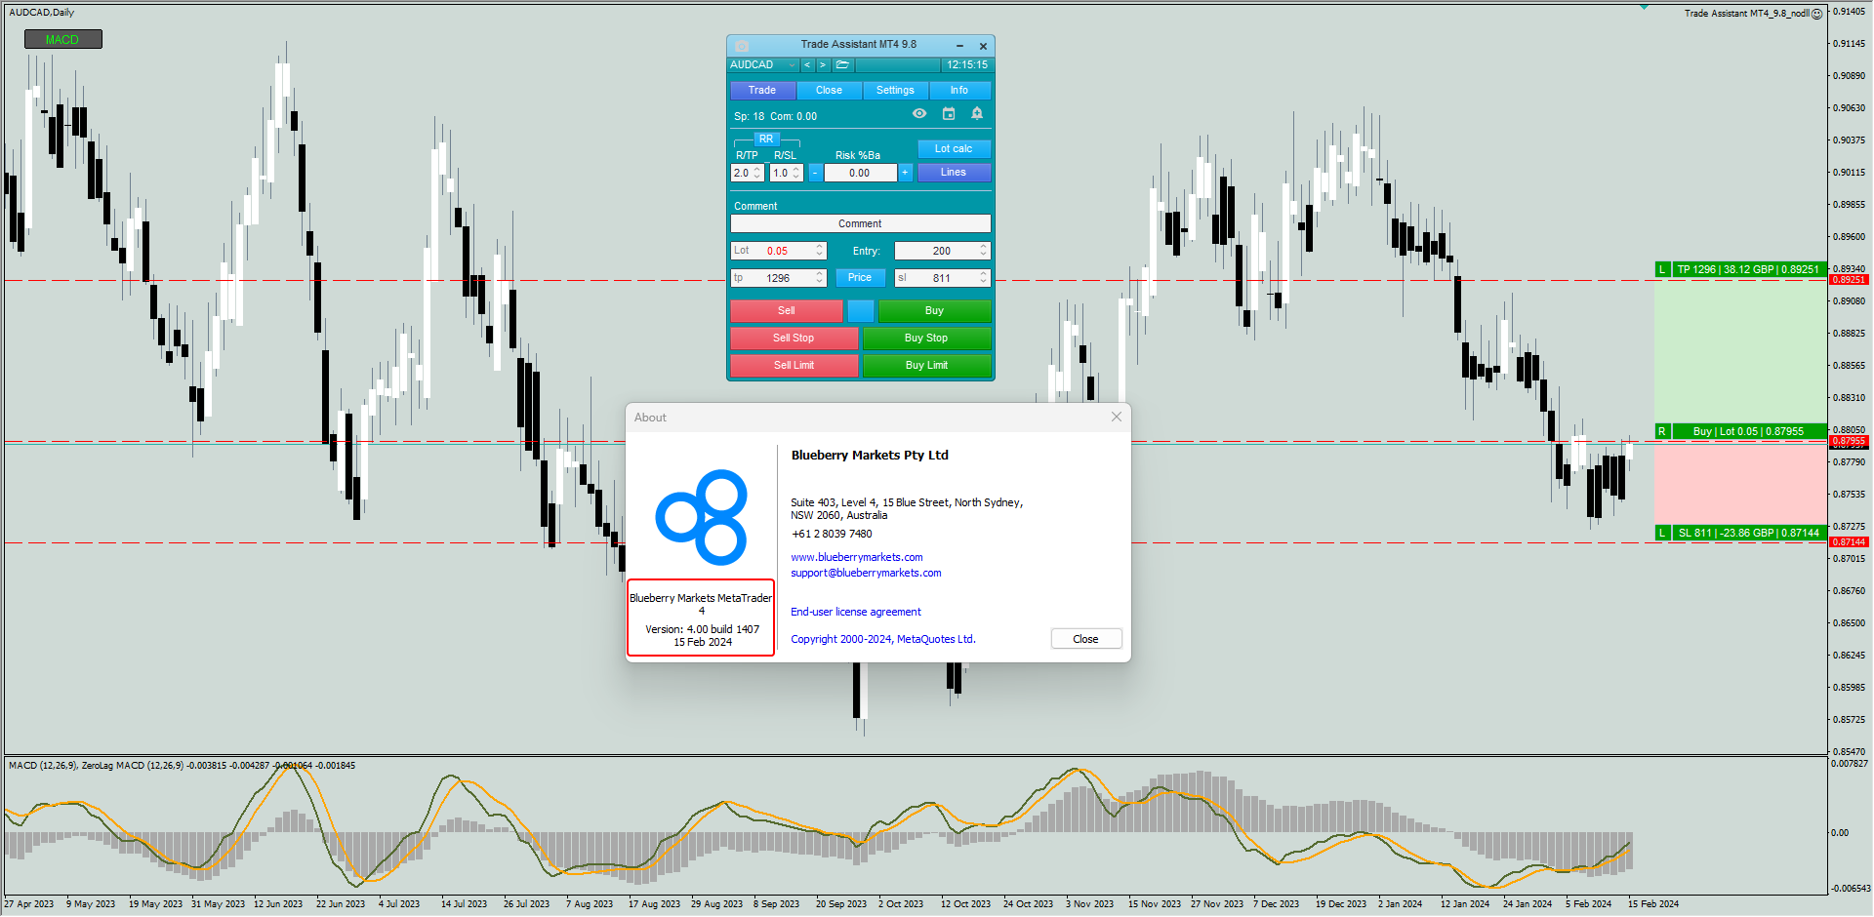The image size is (1874, 917).
Task: Click the AUDCAD,Daily chart title
Action: click(41, 13)
